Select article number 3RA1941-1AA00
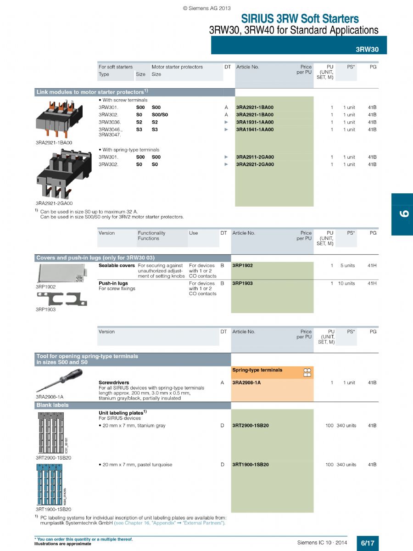This screenshot has width=413, height=551. pyautogui.click(x=255, y=129)
